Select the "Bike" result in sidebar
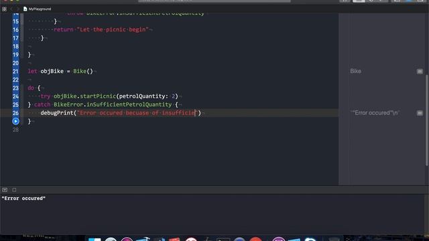Image resolution: width=429 pixels, height=241 pixels. tap(356, 71)
